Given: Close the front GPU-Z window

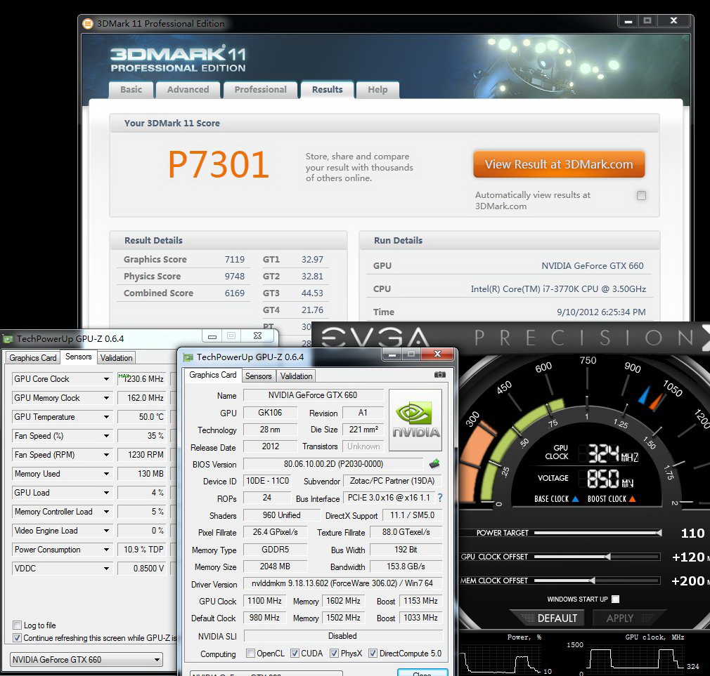Looking at the screenshot, I should (437, 354).
